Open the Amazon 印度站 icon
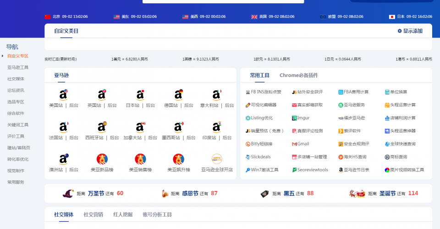Viewport: 440px width, 229px height. 217,127
